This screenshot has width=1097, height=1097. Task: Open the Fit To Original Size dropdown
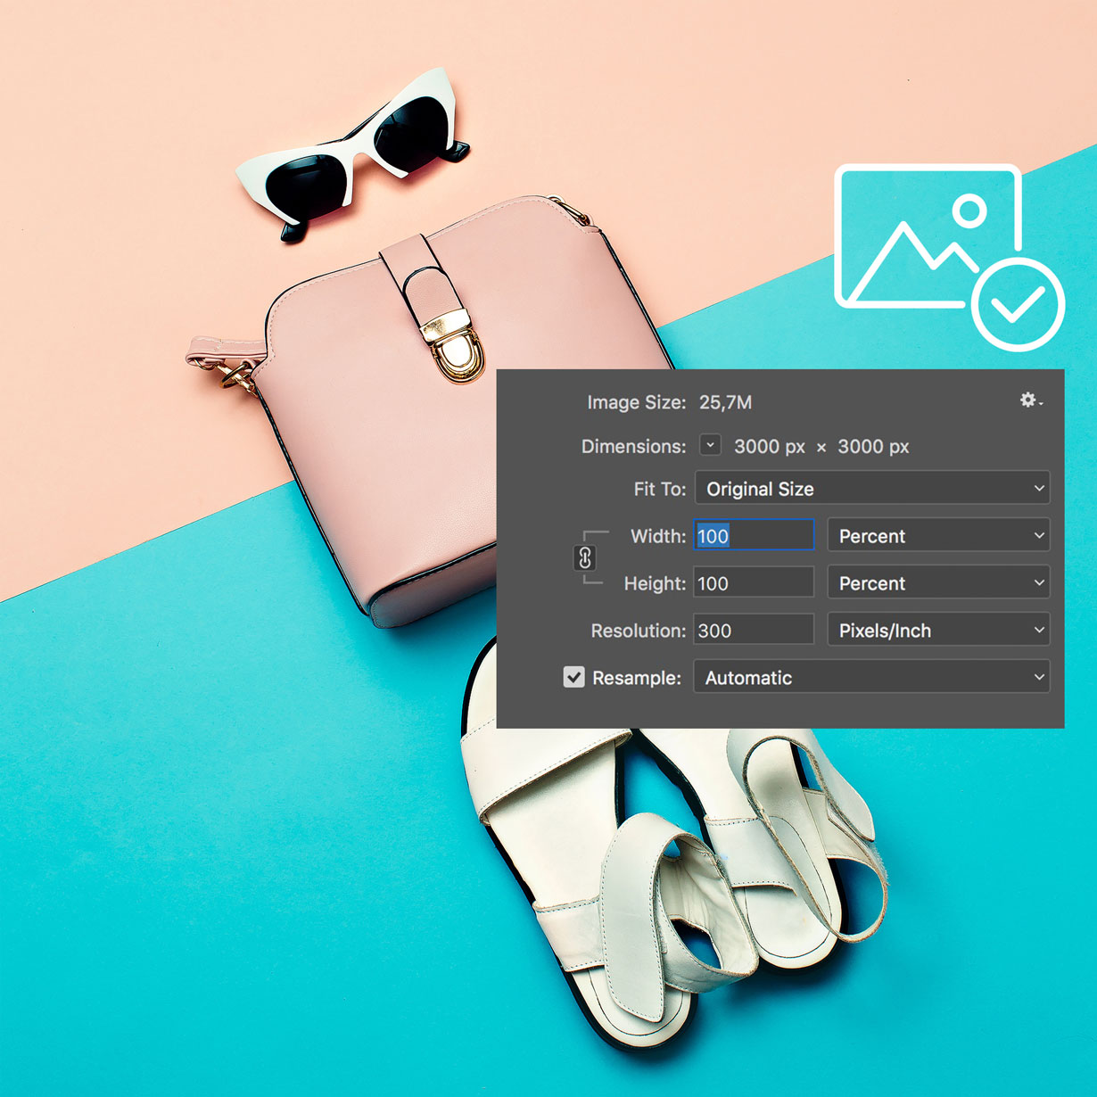pyautogui.click(x=872, y=489)
